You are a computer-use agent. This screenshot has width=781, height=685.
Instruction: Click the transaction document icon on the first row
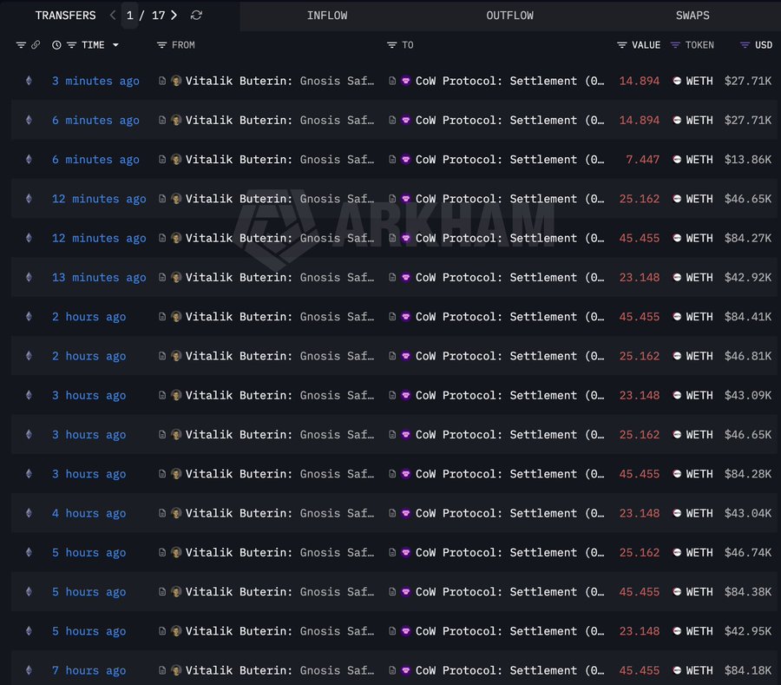pos(162,81)
